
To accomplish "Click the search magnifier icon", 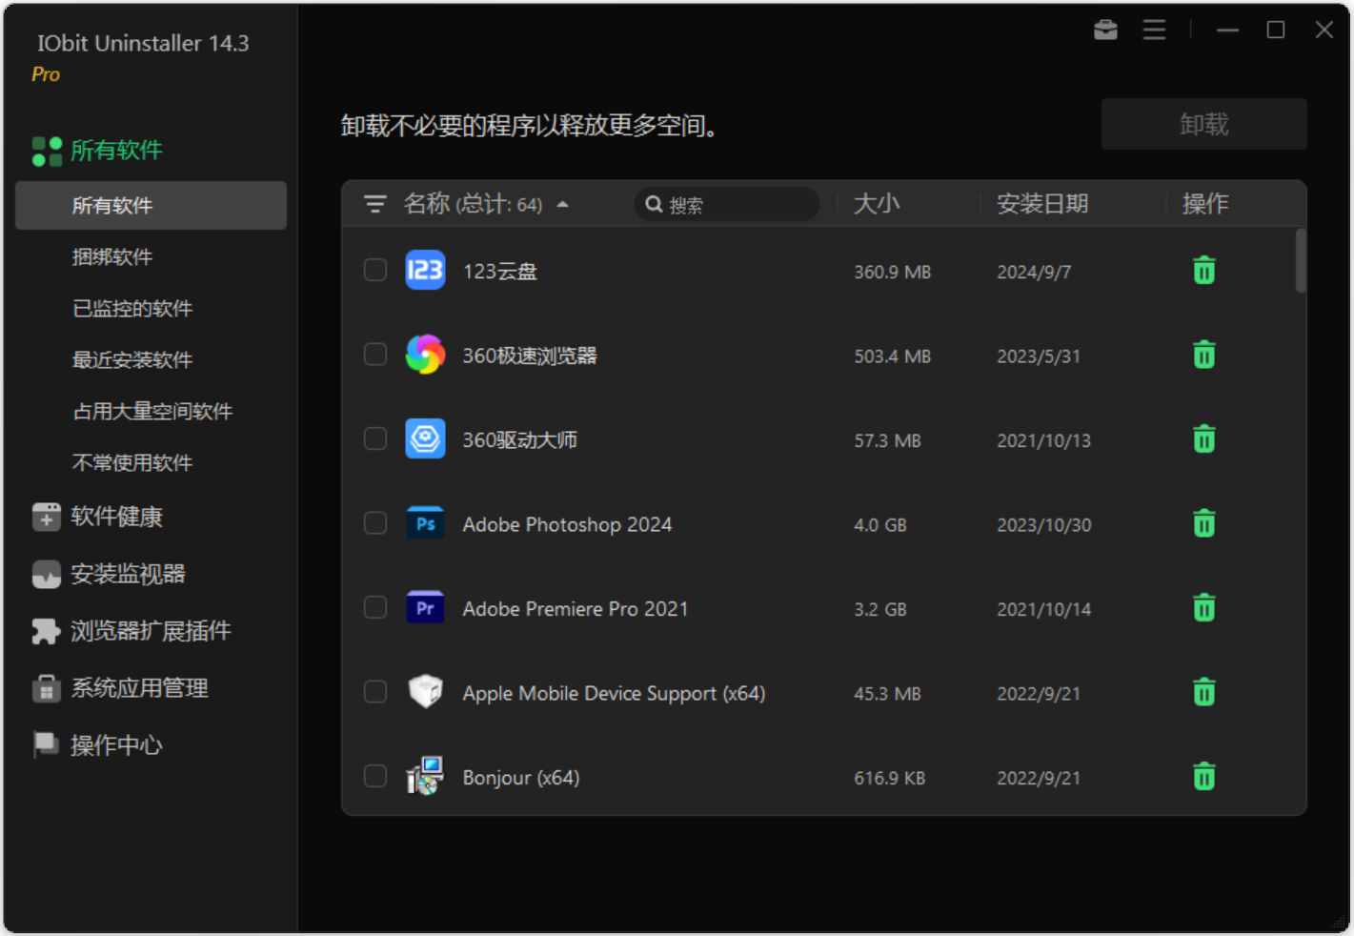I will pos(654,204).
